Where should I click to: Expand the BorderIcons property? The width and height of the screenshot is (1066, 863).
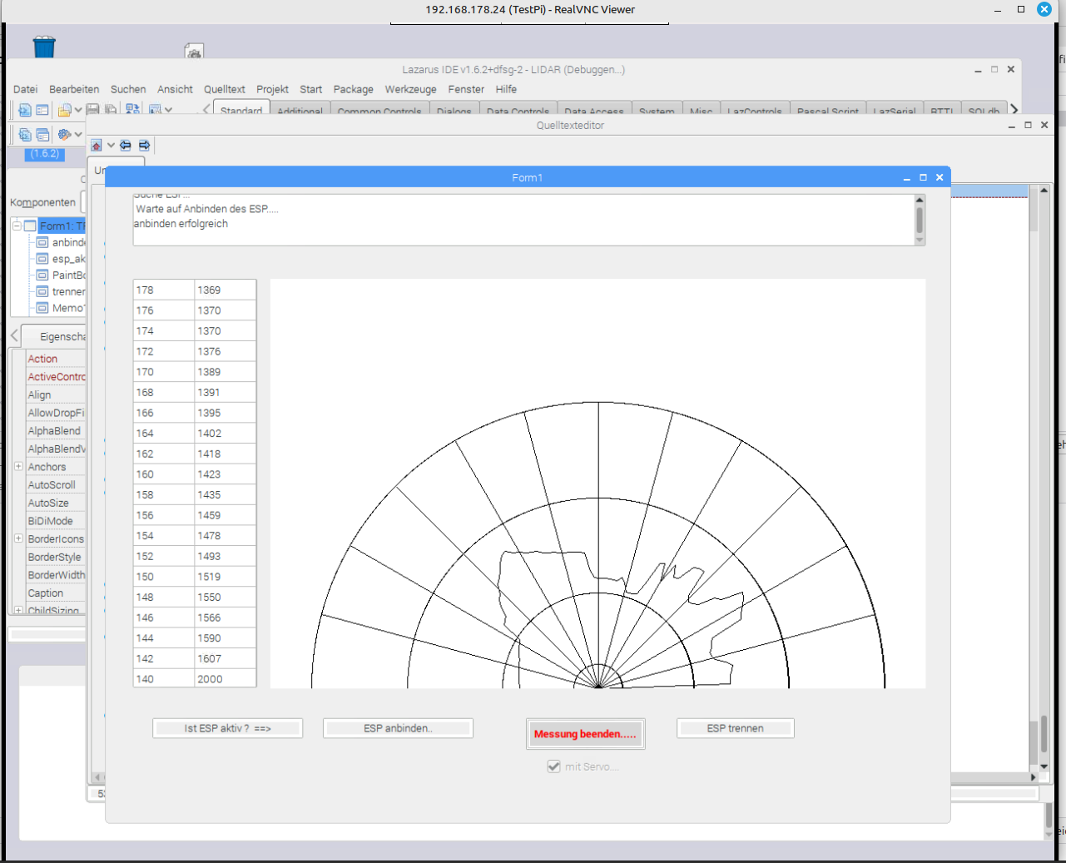click(18, 538)
